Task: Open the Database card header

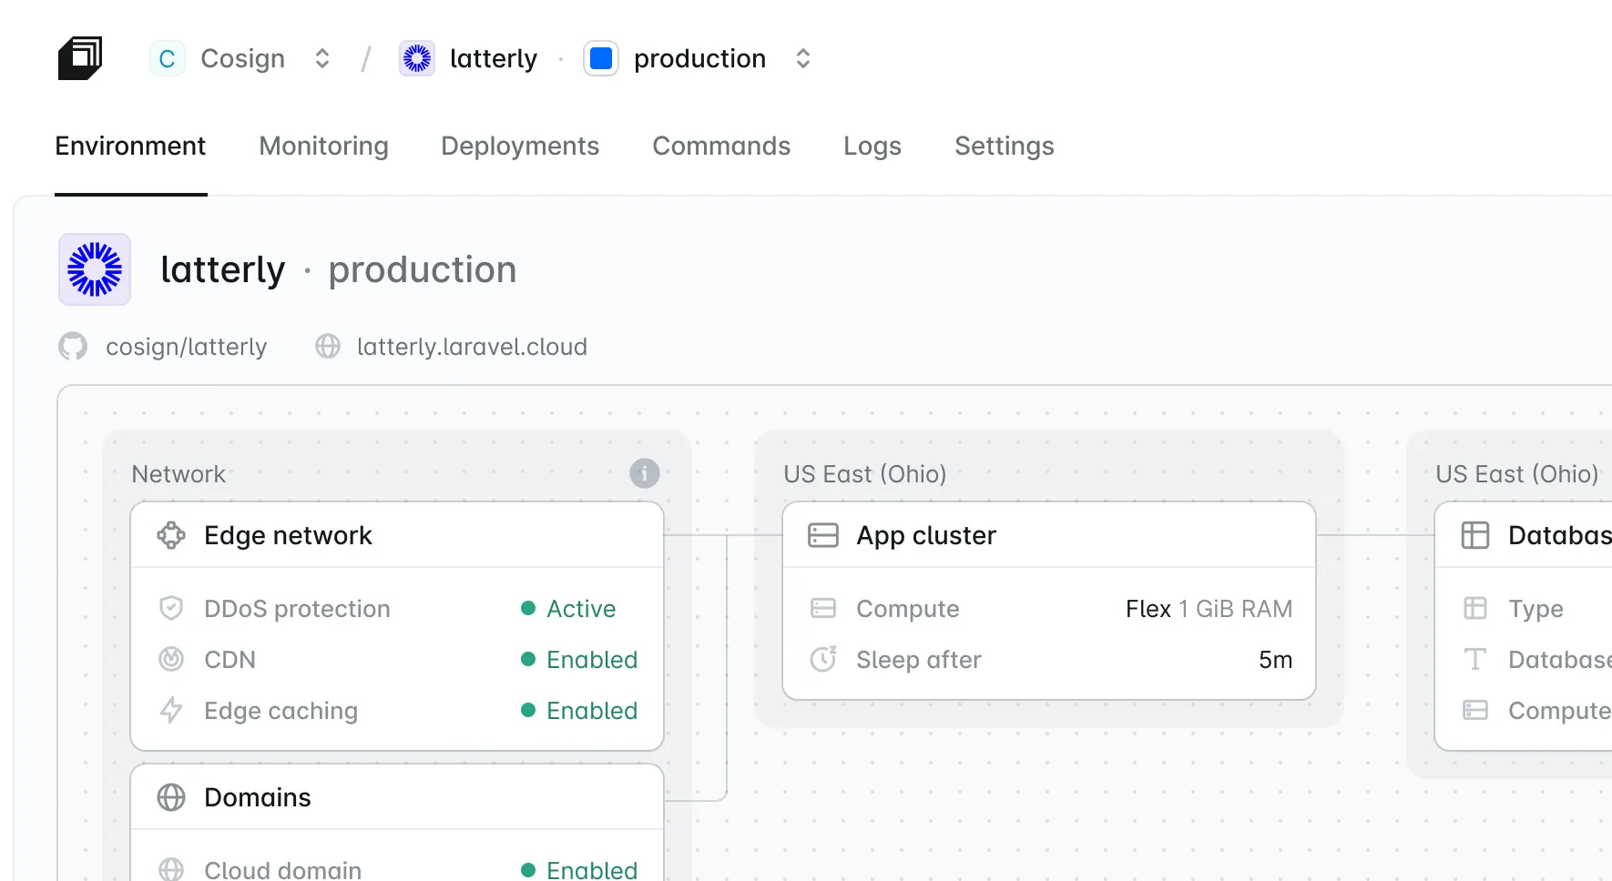Action: click(x=1524, y=535)
